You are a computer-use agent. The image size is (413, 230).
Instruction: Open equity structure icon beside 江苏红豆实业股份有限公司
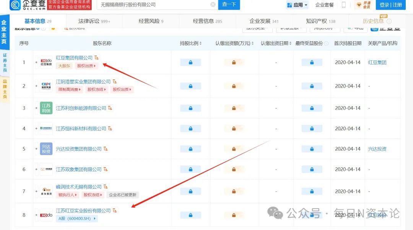click(x=115, y=211)
